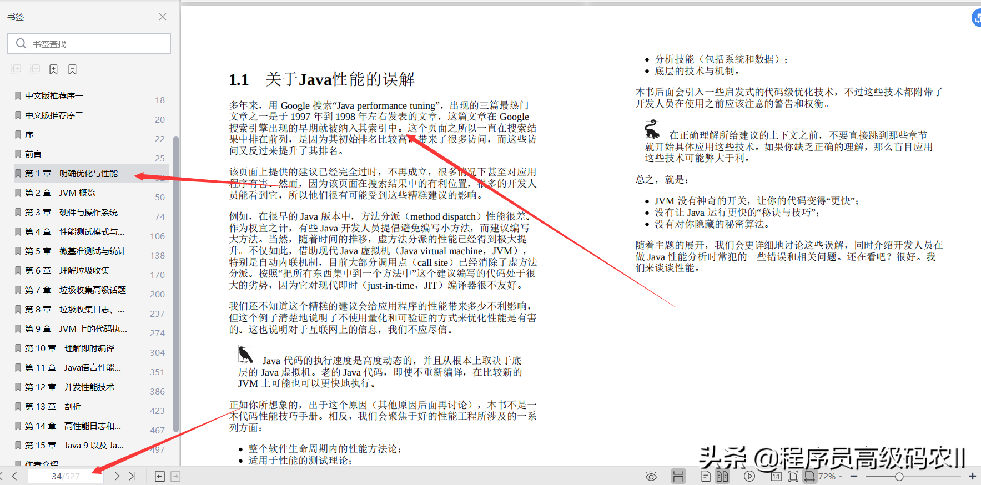Click the add bookmark icon

tap(53, 69)
